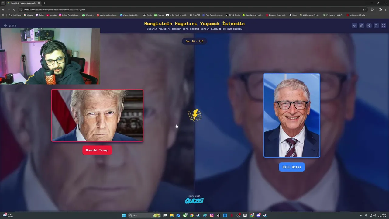Close the 'Hangisinin Hayatını Yaşamak' tab
Viewport: 389px width, 219px height.
39,3
